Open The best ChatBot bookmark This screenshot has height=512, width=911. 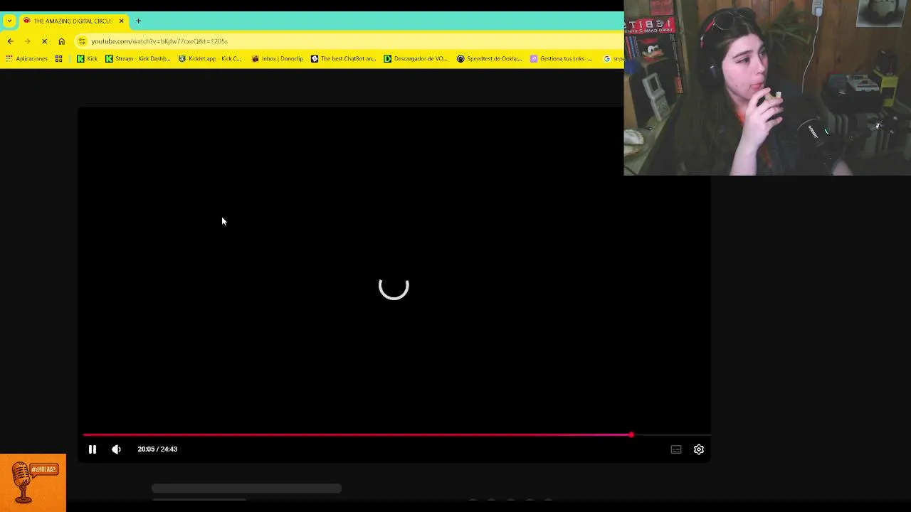tap(343, 58)
